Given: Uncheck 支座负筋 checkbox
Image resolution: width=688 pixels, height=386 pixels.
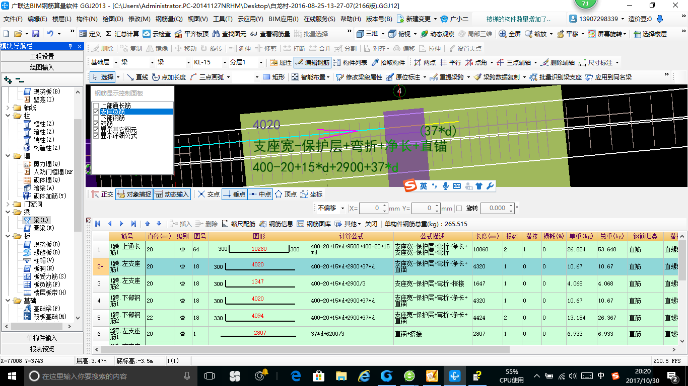Looking at the screenshot, I should [x=96, y=112].
